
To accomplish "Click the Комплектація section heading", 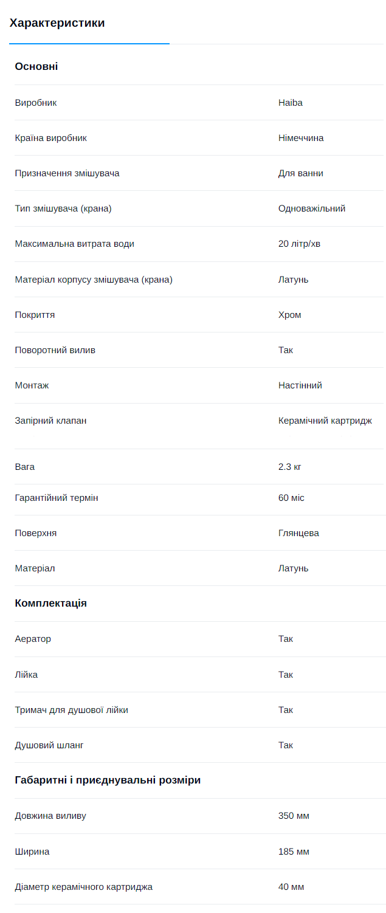I will pyautogui.click(x=51, y=604).
